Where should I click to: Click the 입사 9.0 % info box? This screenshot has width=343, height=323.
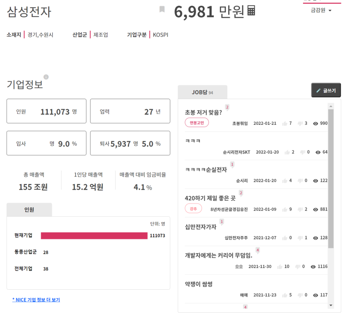(47, 143)
